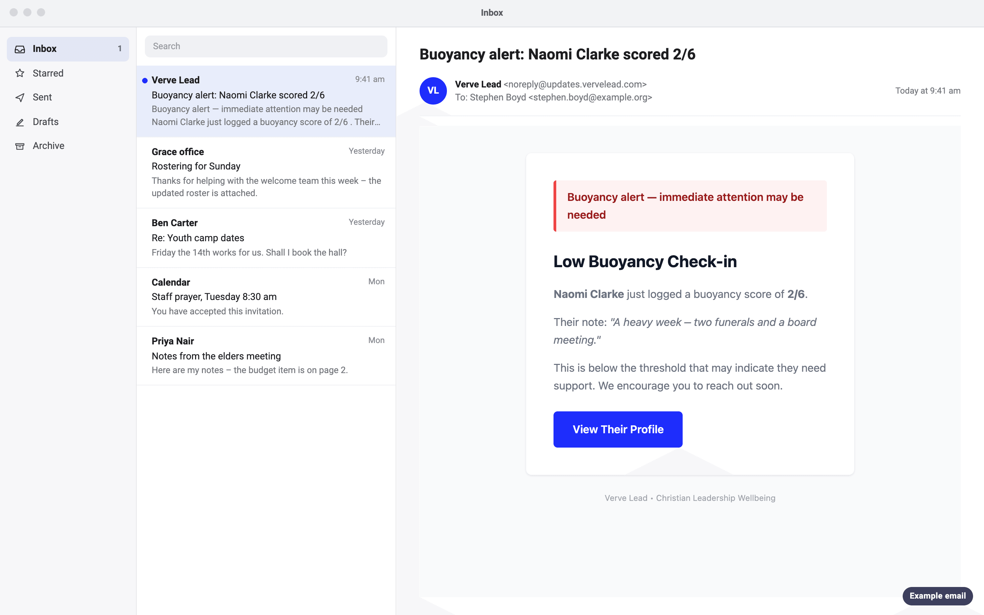Open the Calendar Staff prayer email

[266, 297]
